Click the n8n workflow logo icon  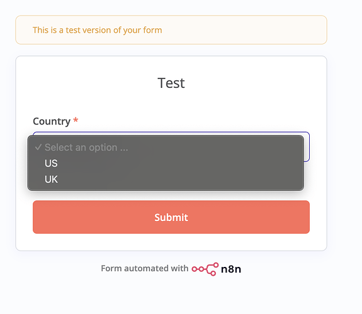[205, 269]
